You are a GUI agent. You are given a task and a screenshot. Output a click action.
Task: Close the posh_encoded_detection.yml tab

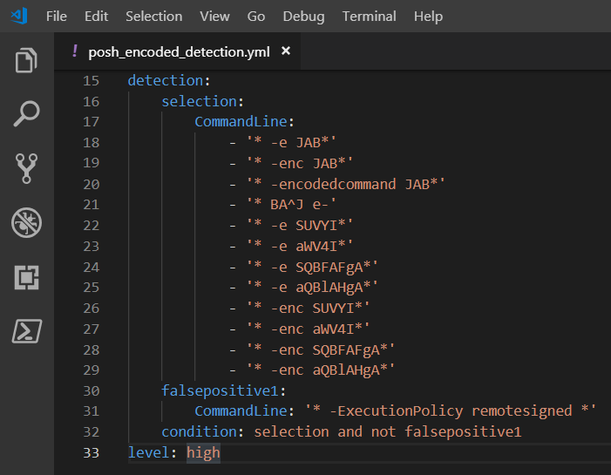click(x=286, y=51)
